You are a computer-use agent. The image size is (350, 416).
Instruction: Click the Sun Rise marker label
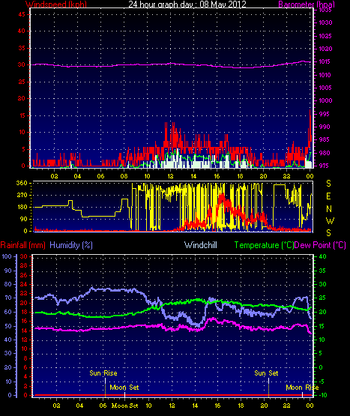(x=103, y=373)
